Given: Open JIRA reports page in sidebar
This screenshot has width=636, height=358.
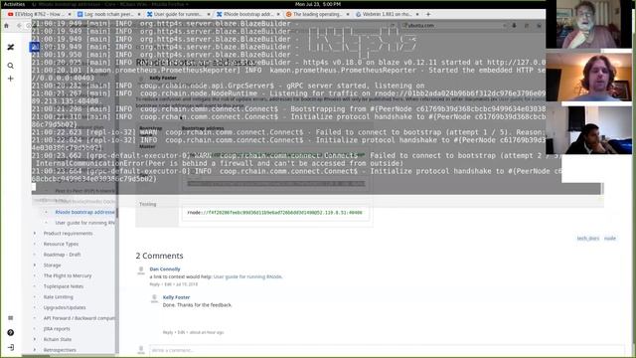Looking at the screenshot, I should point(57,329).
